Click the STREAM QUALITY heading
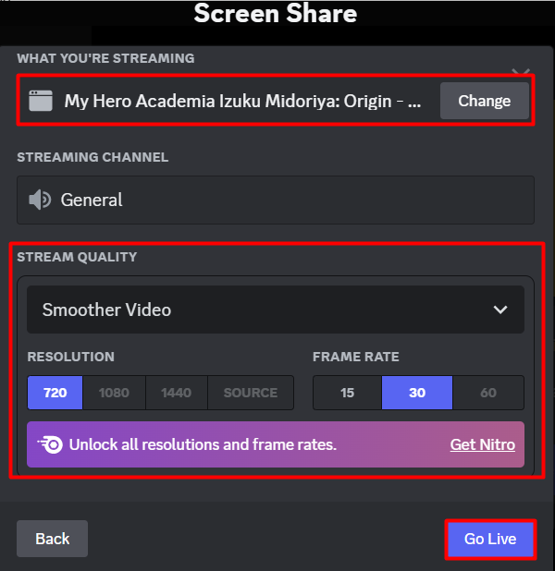Viewport: 555px width, 571px height. (x=77, y=257)
